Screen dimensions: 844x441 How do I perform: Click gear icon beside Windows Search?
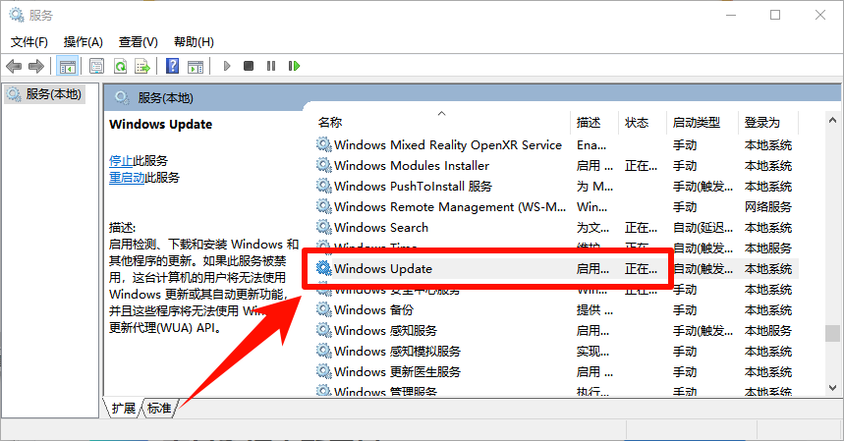tap(323, 227)
